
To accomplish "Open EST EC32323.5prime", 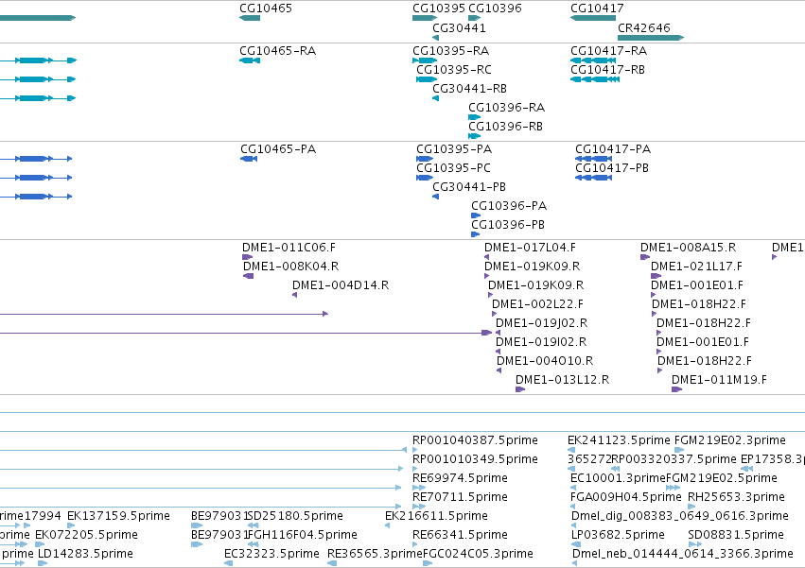I will (271, 554).
